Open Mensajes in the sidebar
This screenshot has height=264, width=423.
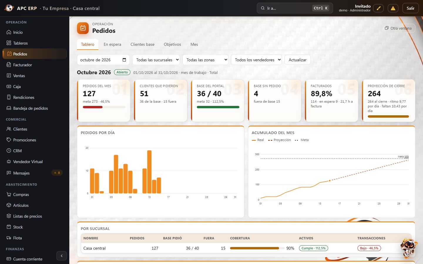coord(35,173)
